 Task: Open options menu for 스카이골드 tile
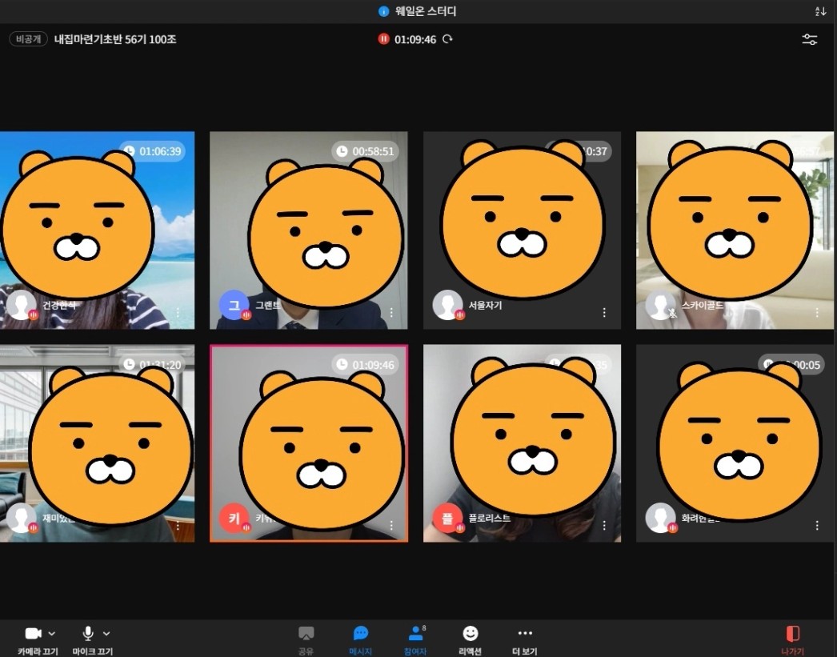click(817, 312)
